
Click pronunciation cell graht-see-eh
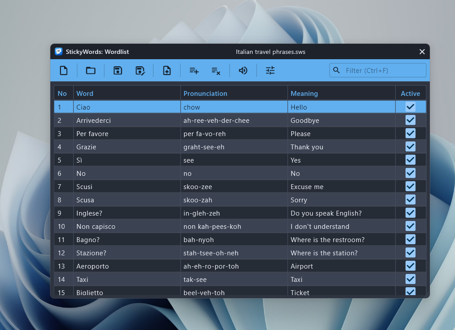tap(234, 147)
